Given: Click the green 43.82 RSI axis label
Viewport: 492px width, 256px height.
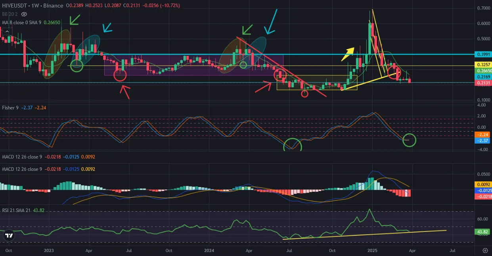Looking at the screenshot, I should pyautogui.click(x=482, y=231).
